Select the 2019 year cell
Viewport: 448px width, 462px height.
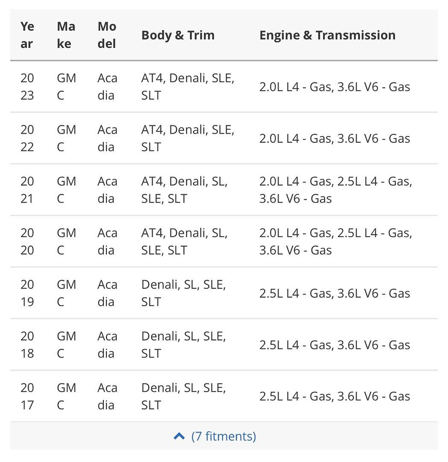click(x=28, y=293)
